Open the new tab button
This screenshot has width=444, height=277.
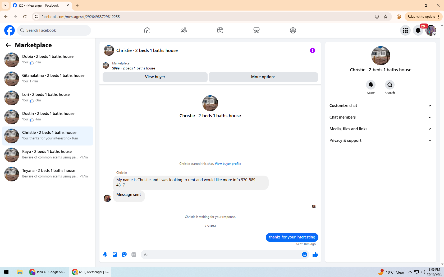click(77, 5)
